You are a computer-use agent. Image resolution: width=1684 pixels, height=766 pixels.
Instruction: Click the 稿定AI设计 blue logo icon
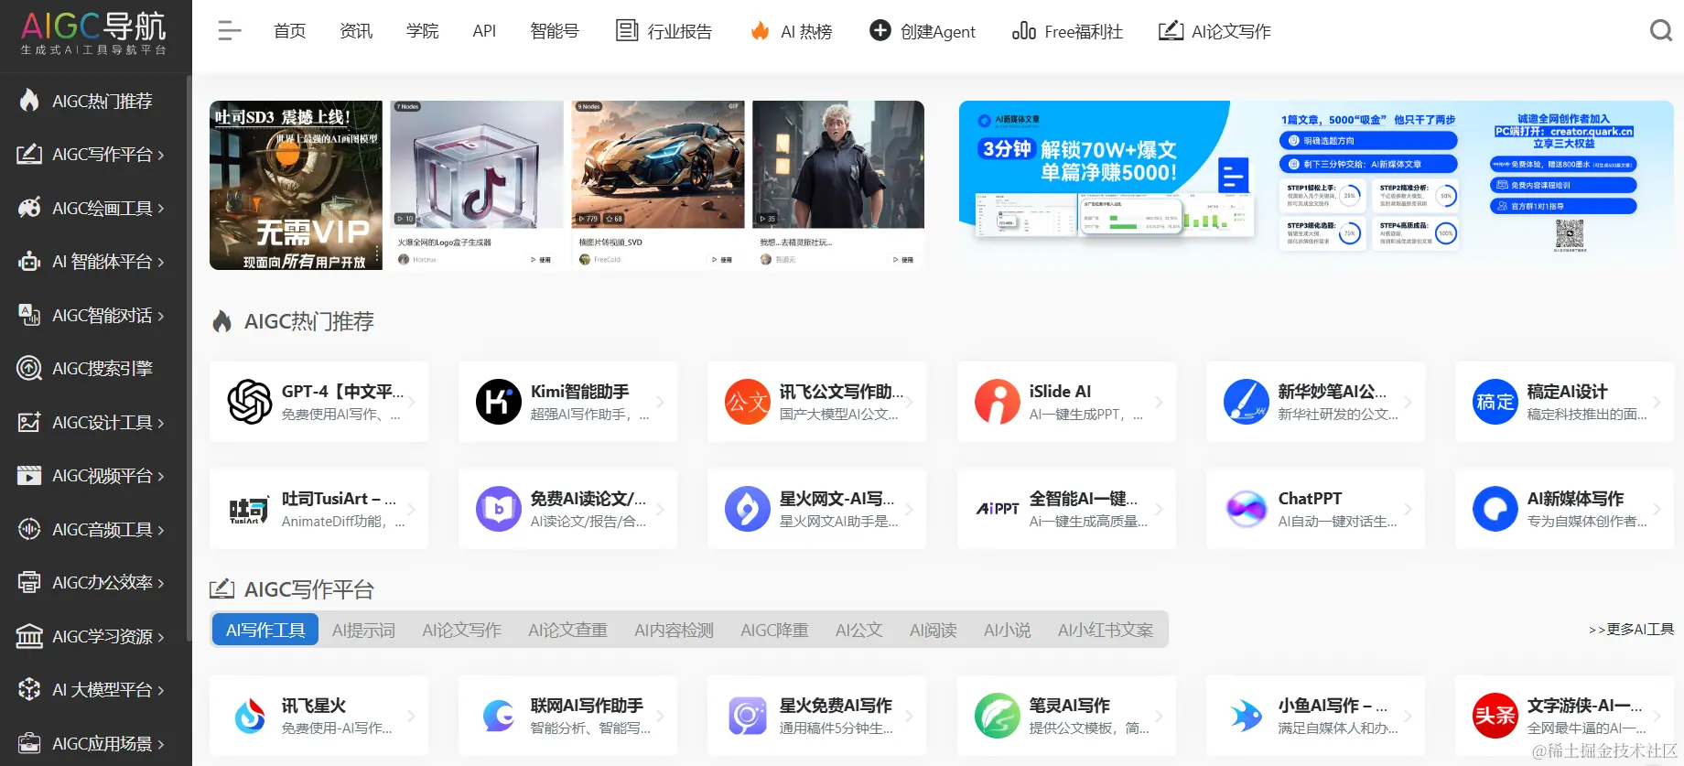pyautogui.click(x=1495, y=402)
